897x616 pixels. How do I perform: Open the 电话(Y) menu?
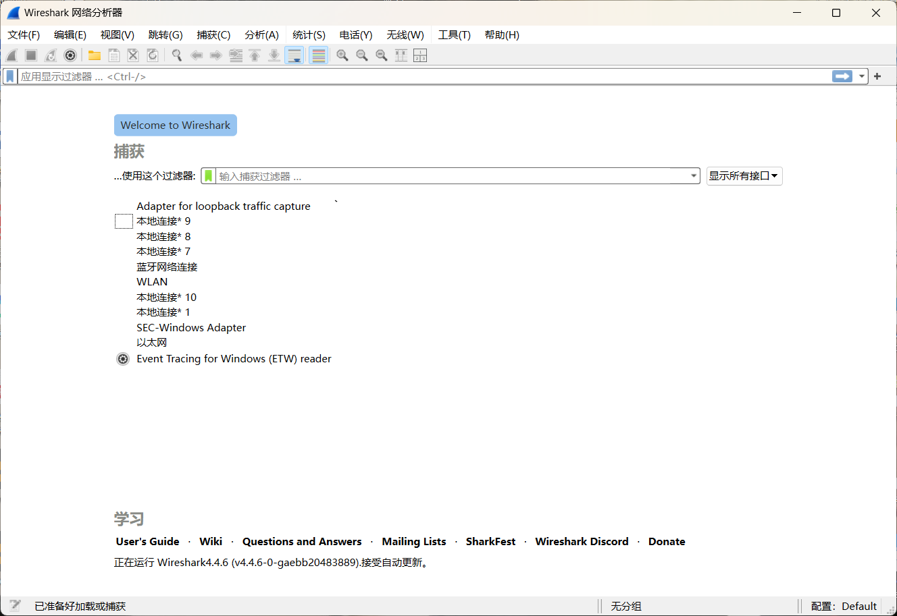356,35
